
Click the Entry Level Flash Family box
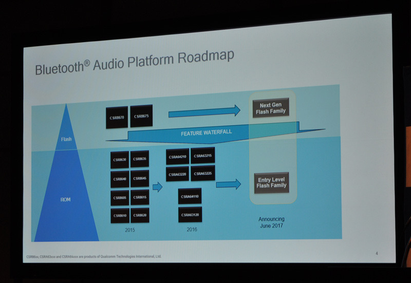(x=272, y=183)
